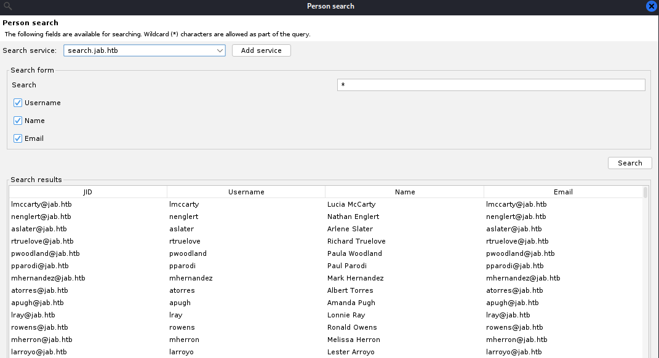Select the lmccarty@jab.htb result row
The image size is (659, 358).
[x=326, y=204]
